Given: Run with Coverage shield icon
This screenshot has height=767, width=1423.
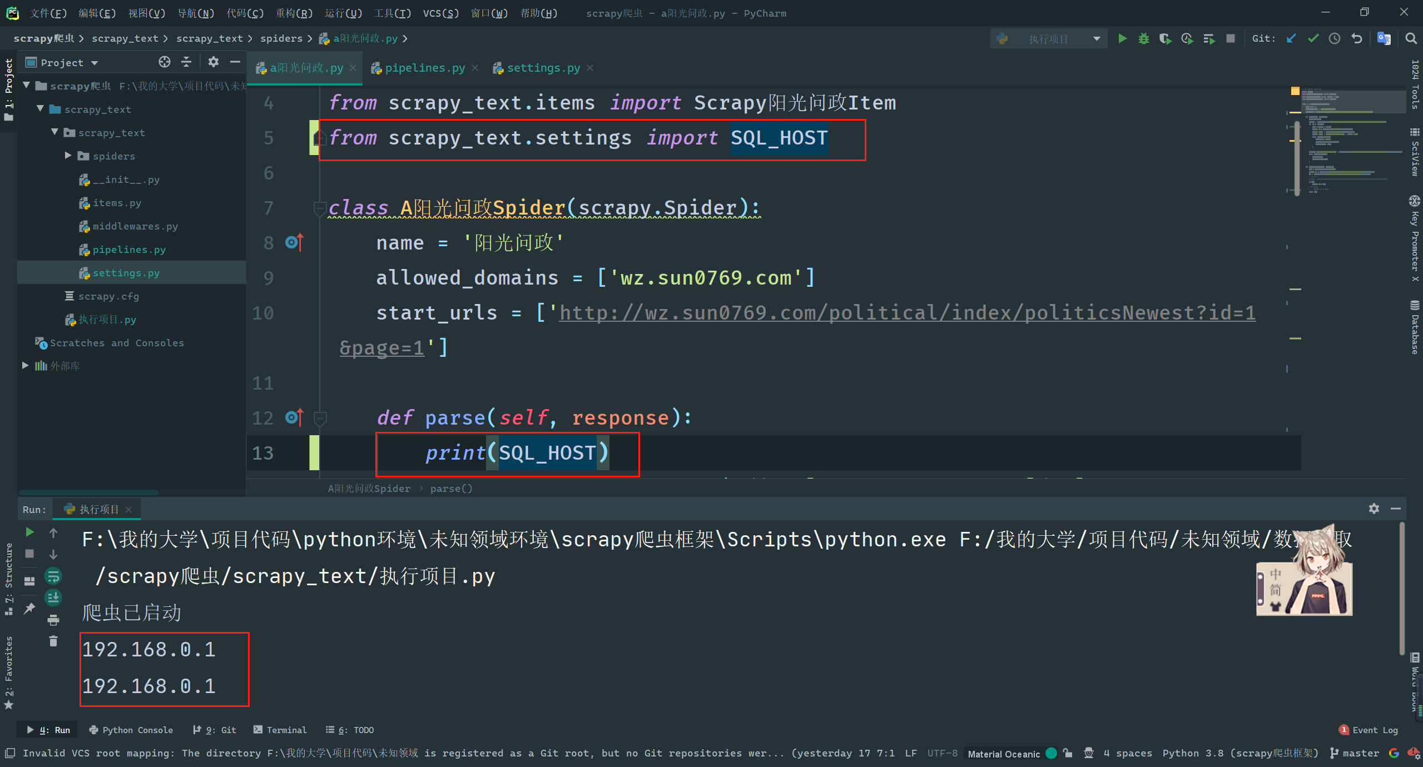Looking at the screenshot, I should 1165,38.
